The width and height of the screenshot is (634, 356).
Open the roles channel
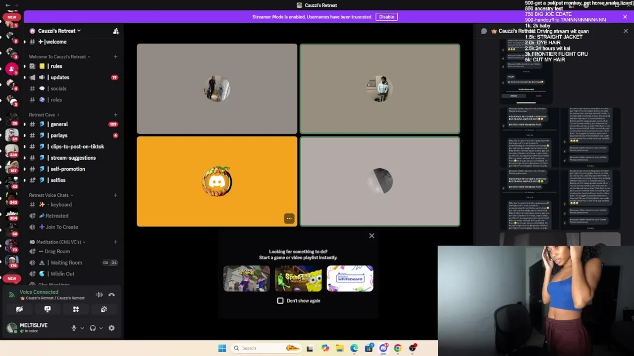[73, 100]
